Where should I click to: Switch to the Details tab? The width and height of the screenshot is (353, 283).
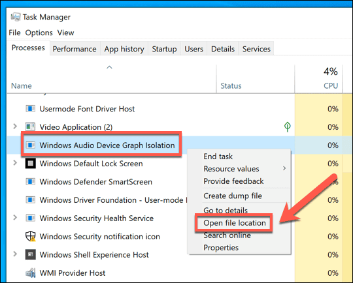(223, 49)
